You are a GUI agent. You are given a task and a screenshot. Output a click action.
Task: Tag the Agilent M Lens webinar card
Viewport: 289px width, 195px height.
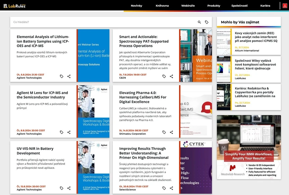coord(62,132)
